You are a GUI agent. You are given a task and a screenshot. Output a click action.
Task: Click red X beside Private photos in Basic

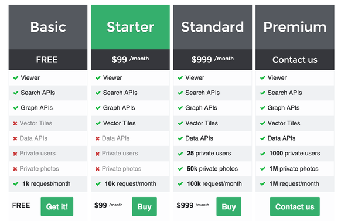point(15,169)
